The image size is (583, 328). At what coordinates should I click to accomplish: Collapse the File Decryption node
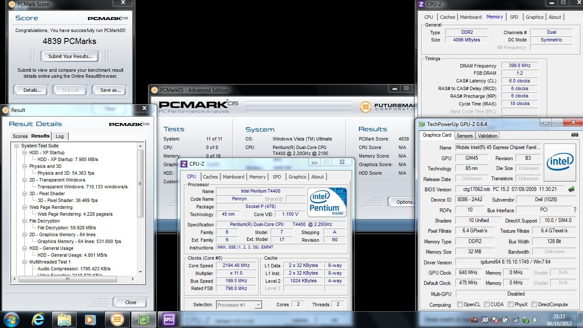click(25, 221)
